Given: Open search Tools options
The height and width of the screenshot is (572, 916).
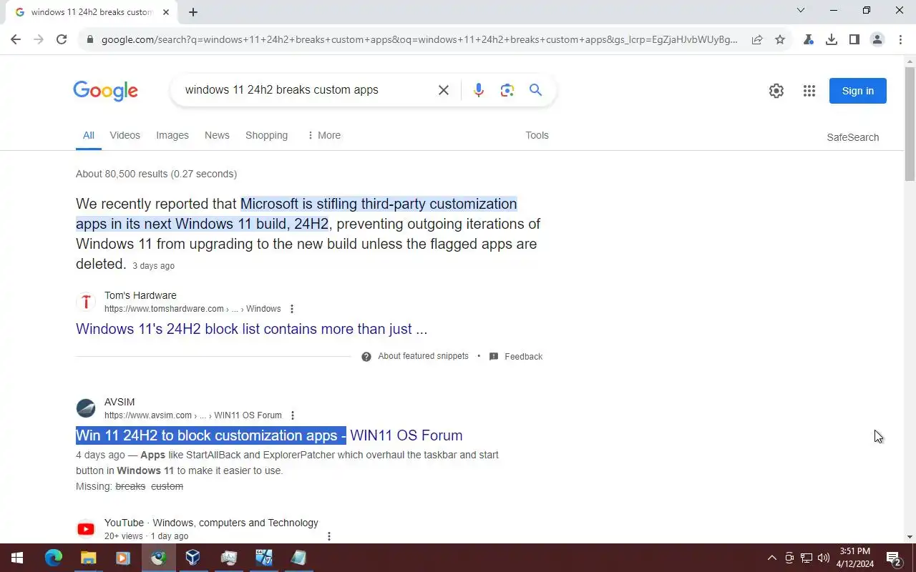Looking at the screenshot, I should [x=537, y=135].
